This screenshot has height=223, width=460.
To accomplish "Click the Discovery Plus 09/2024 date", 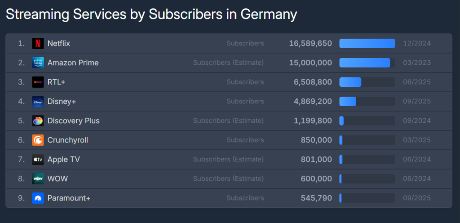I will pyautogui.click(x=417, y=121).
